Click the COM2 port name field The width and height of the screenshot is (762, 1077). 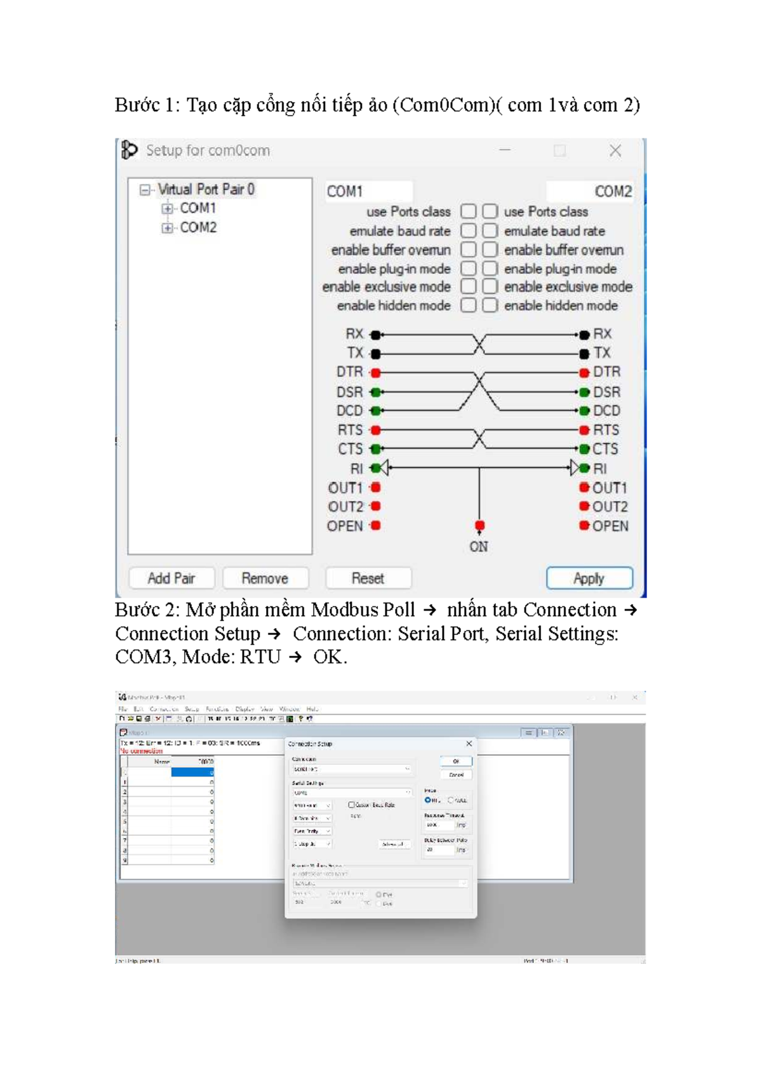[590, 191]
